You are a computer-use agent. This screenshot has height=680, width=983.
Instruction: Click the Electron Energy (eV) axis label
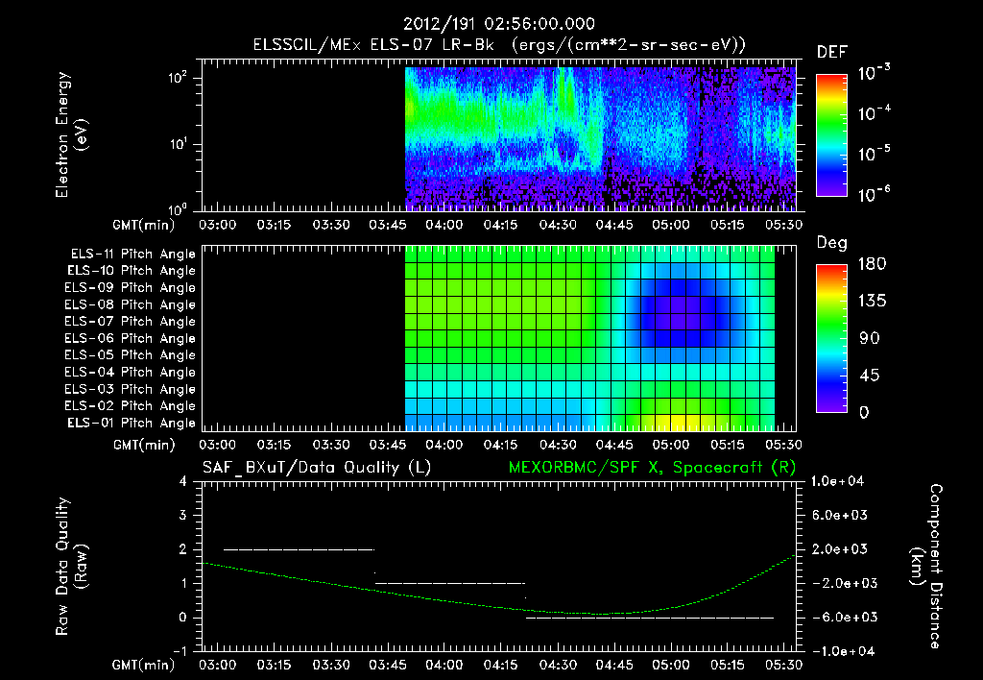71,134
